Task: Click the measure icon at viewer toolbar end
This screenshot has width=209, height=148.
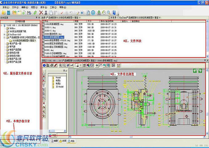Action: click(119, 65)
